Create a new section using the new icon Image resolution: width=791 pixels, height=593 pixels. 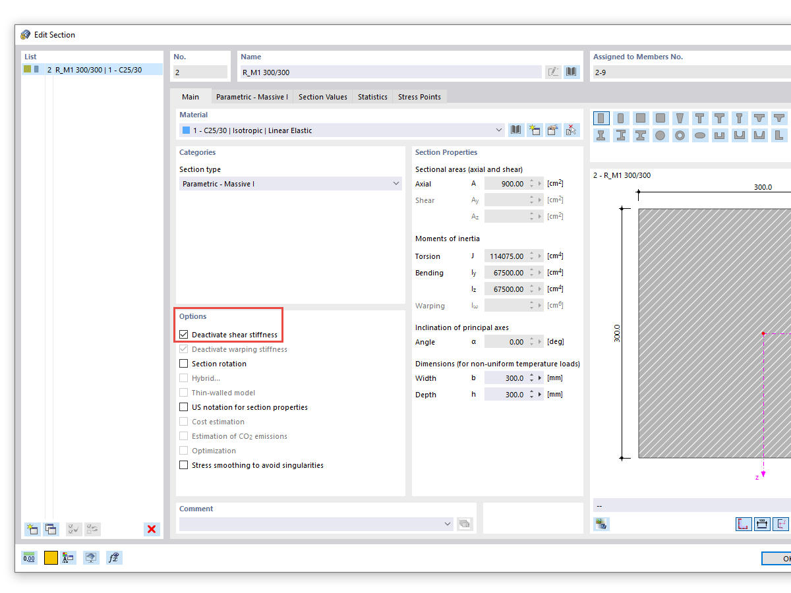(x=32, y=529)
